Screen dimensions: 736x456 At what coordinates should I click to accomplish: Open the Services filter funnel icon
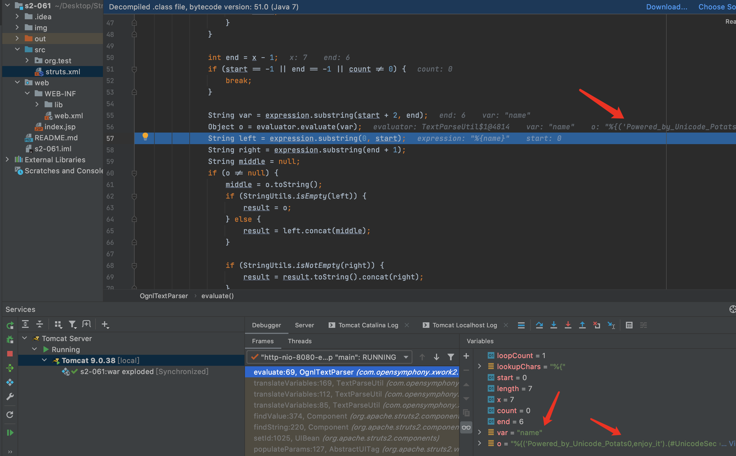click(72, 324)
